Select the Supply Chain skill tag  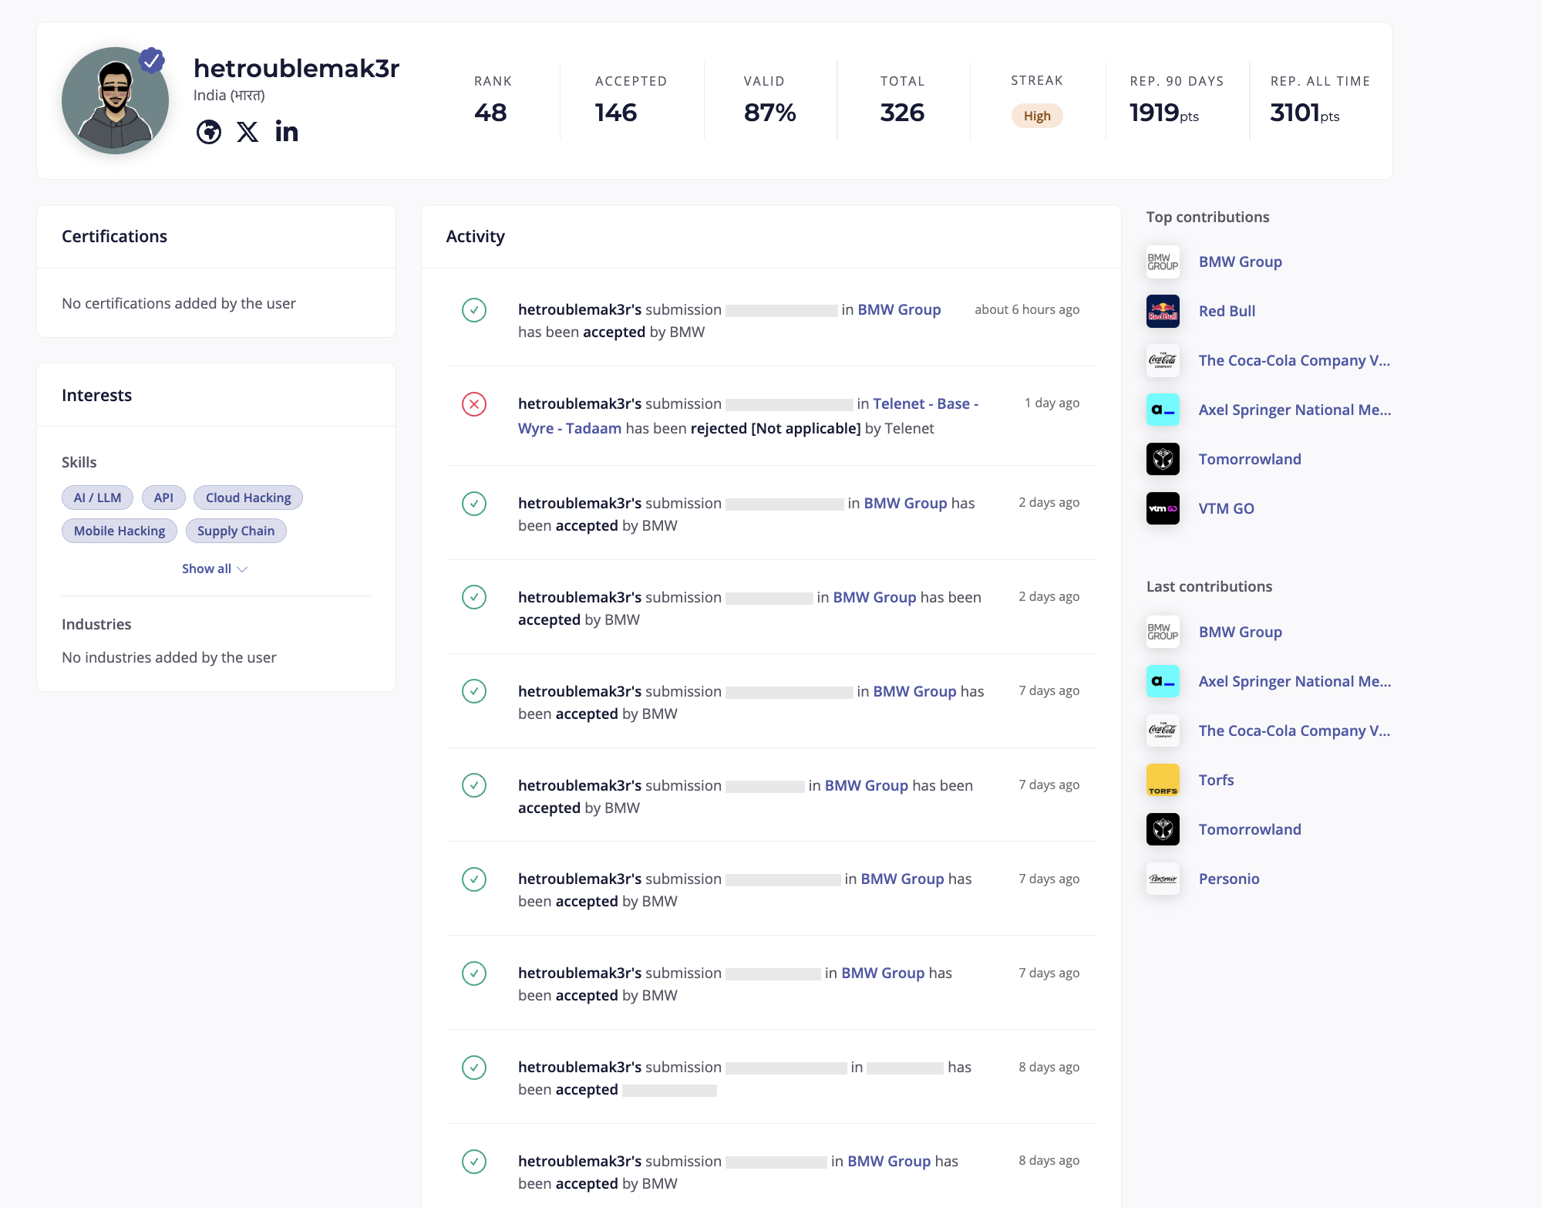(x=236, y=531)
